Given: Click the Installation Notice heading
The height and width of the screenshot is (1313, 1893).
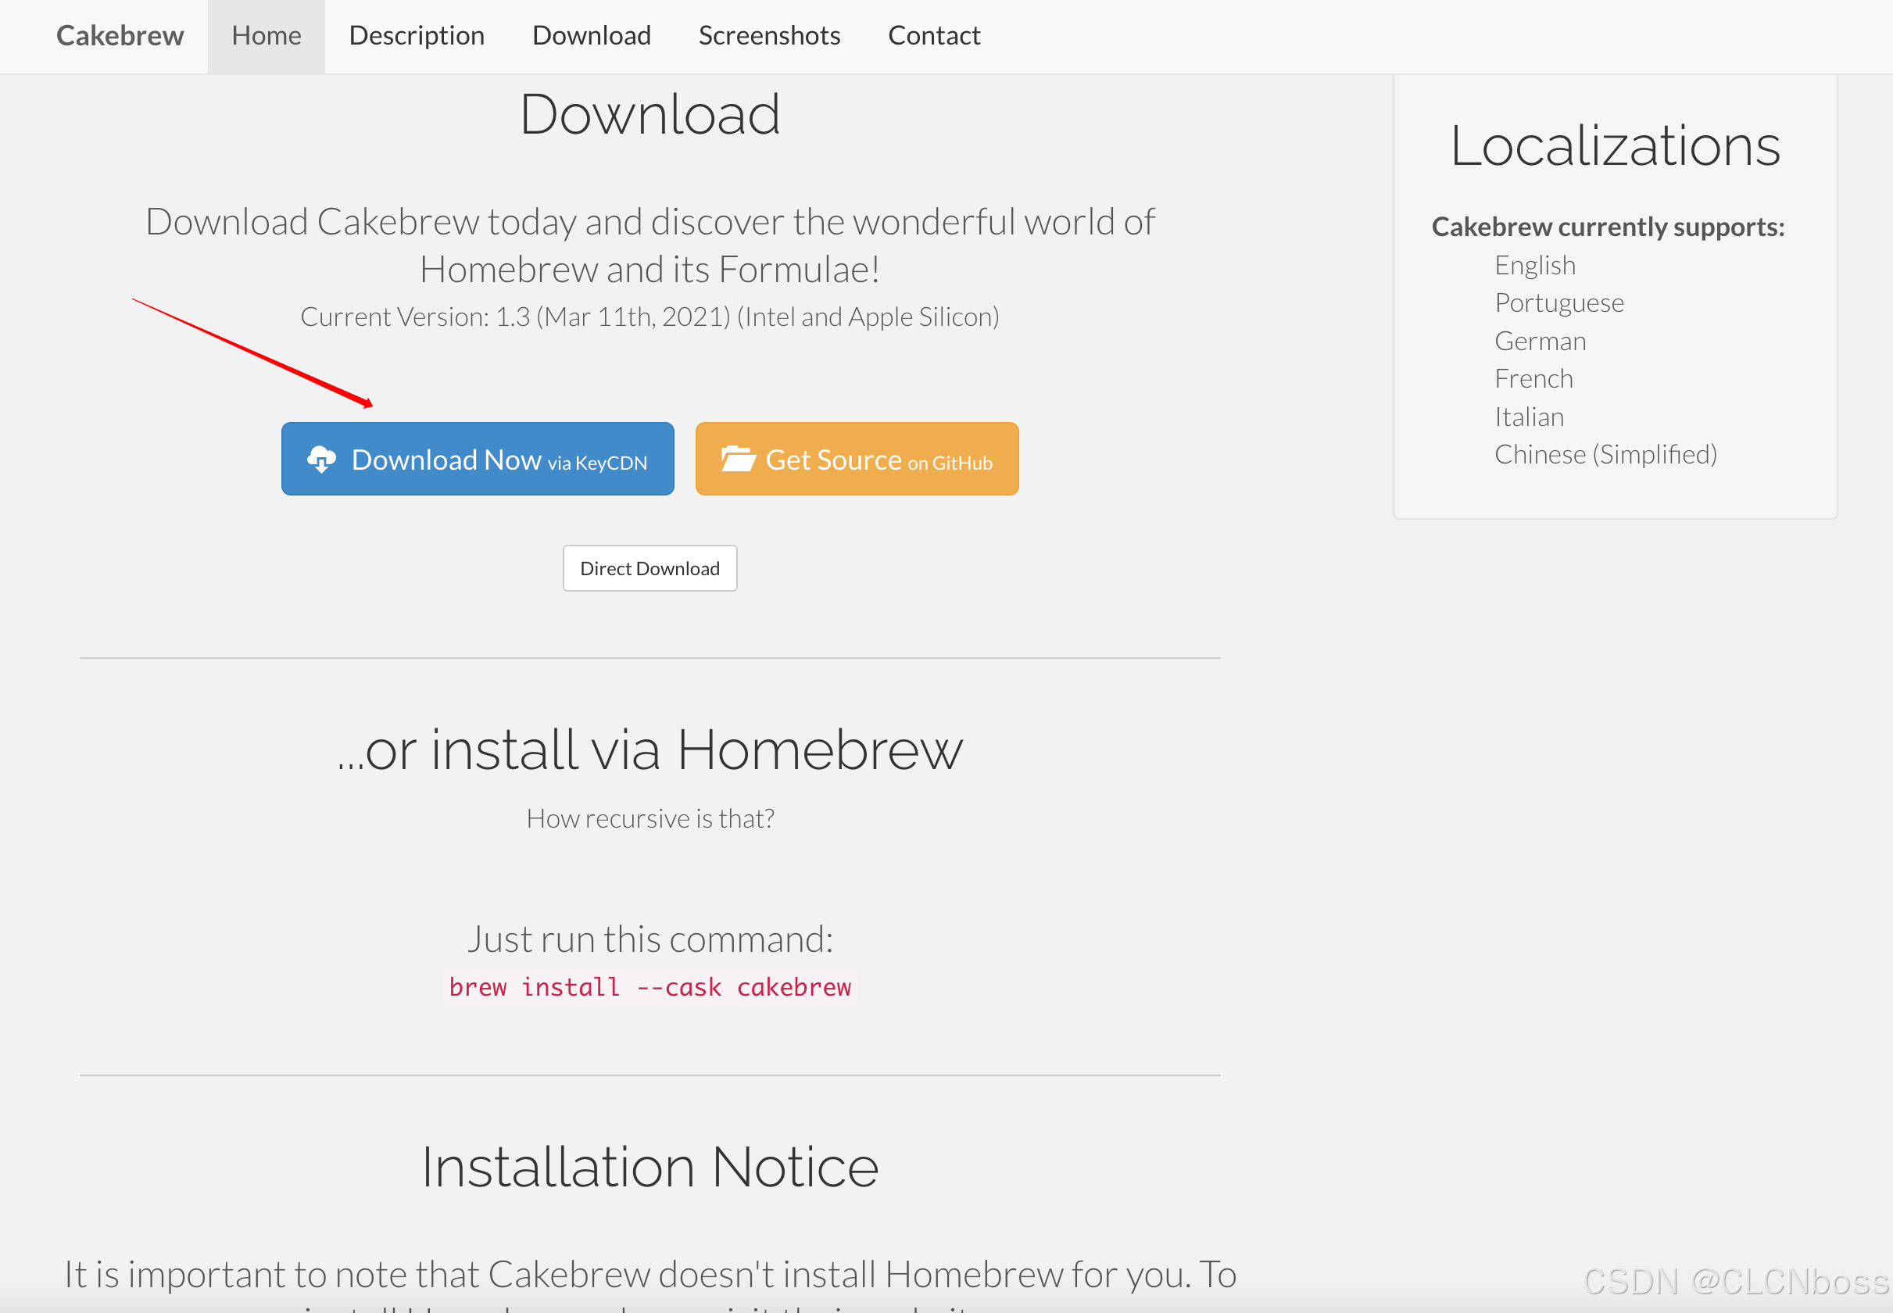Looking at the screenshot, I should 650,1167.
